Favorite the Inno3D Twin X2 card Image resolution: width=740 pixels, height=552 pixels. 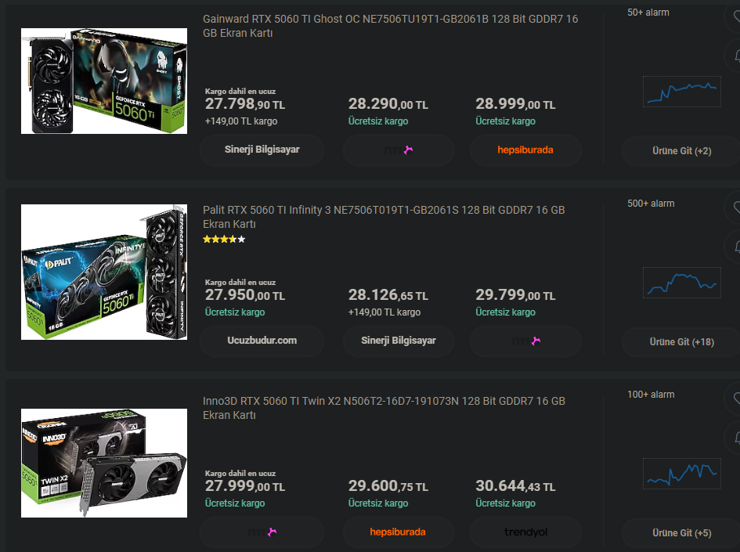[733, 399]
